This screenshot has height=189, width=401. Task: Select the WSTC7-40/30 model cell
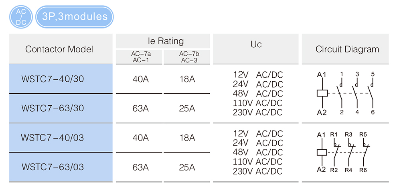61,79
